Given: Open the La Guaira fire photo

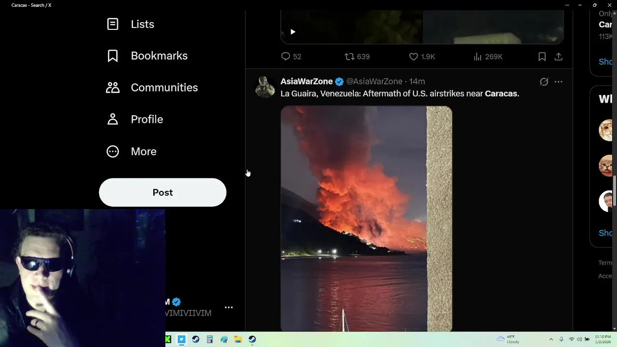Looking at the screenshot, I should (x=366, y=219).
